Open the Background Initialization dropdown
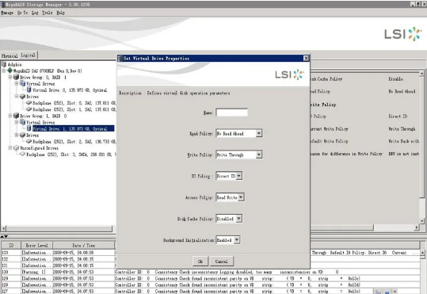This screenshot has width=427, height=294. (x=237, y=240)
